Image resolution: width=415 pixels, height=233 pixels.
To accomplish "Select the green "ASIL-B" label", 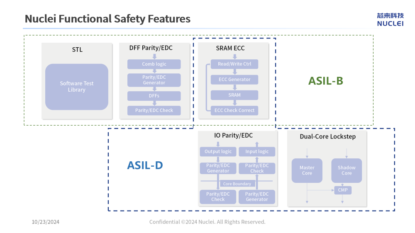I will tap(325, 81).
